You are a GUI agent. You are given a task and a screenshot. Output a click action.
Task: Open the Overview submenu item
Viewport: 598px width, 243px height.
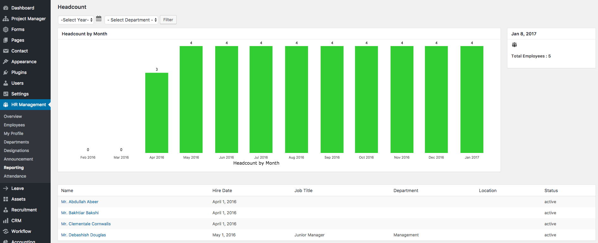(13, 116)
